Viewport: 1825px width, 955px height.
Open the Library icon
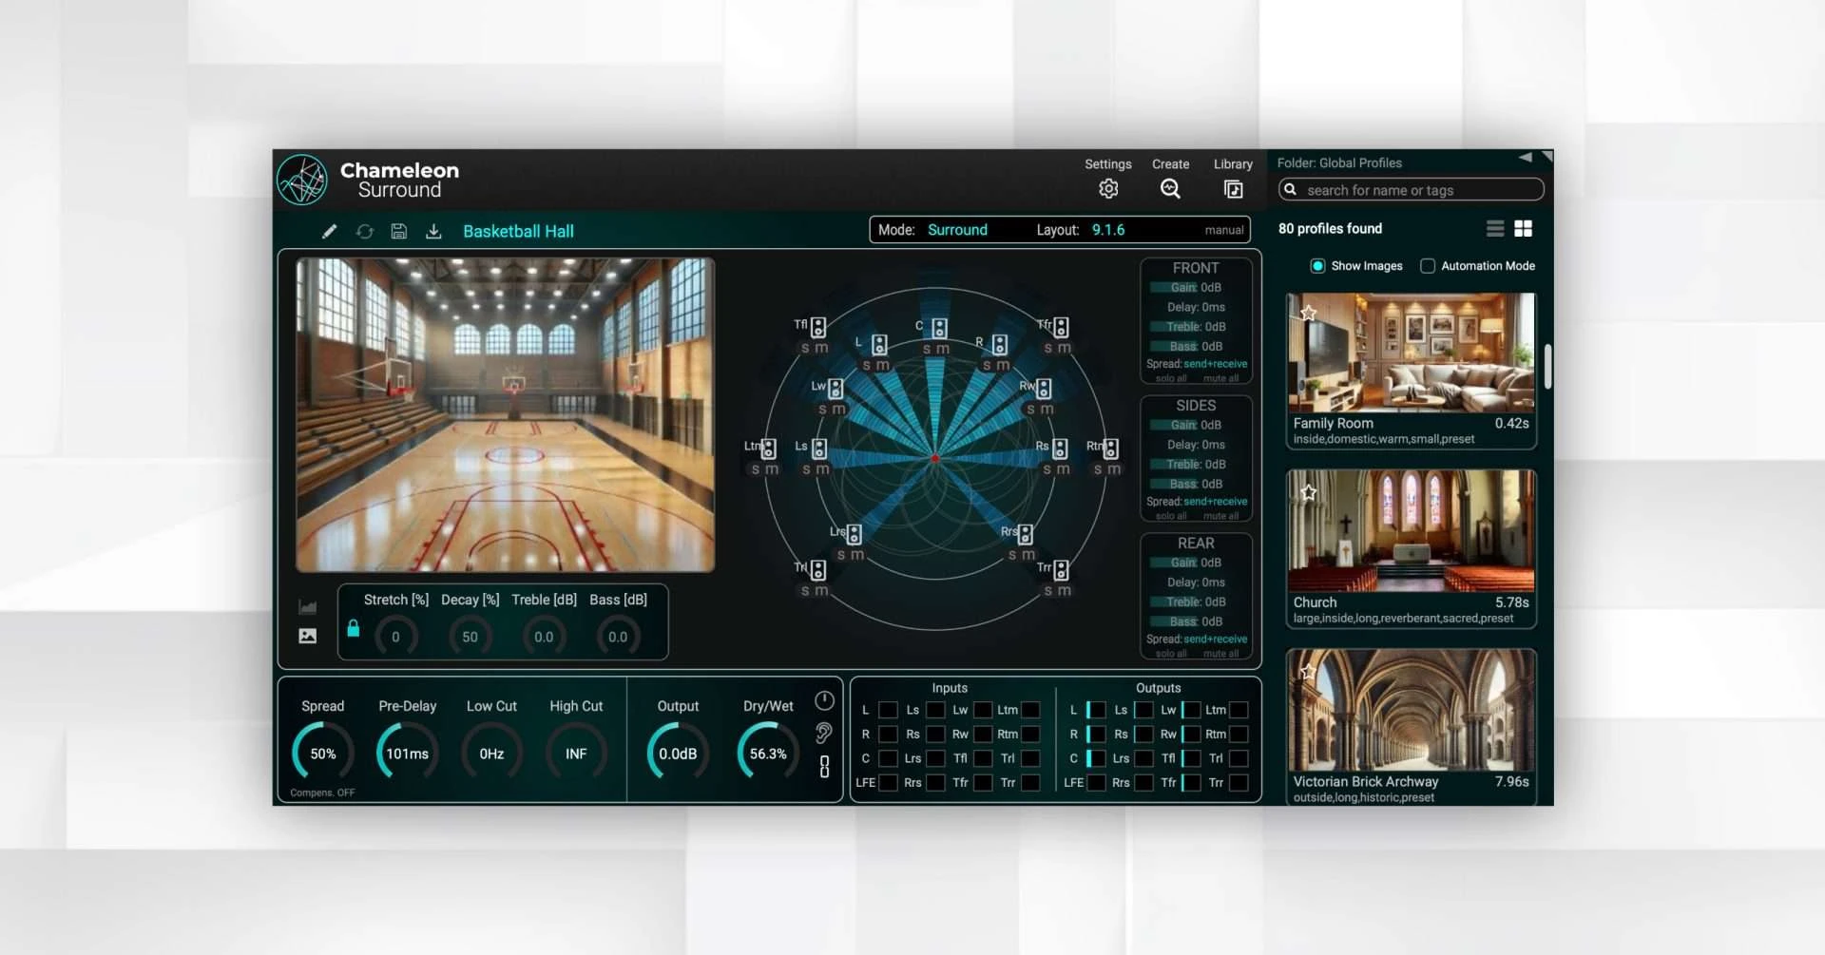1233,189
